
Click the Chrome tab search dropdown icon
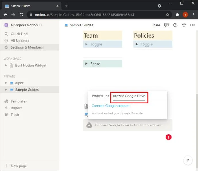click(159, 6)
